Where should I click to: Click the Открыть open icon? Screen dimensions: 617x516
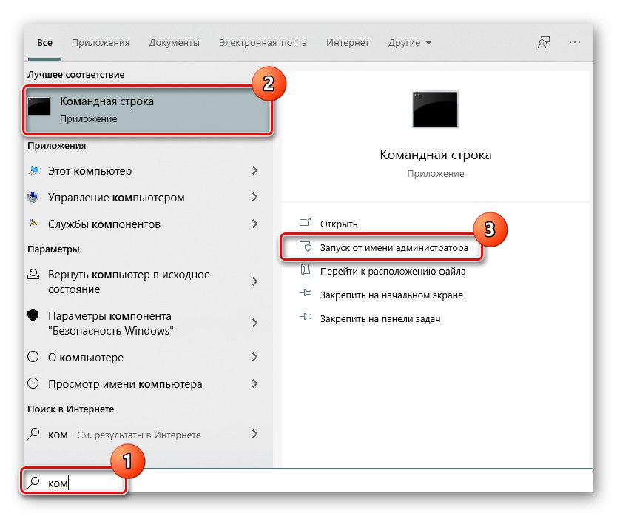click(306, 223)
